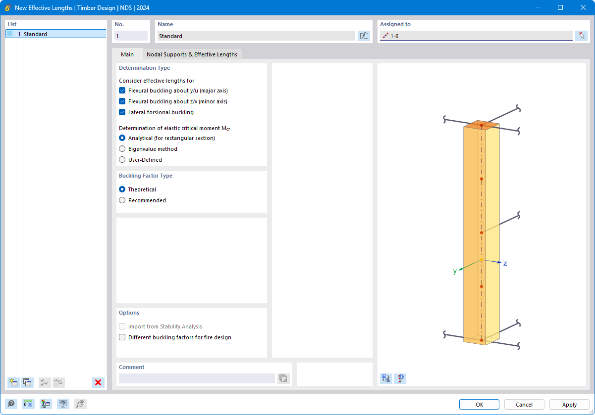Viewport: 595px width, 415px height.
Task: Click the duplicate list item icon
Action: click(27, 382)
